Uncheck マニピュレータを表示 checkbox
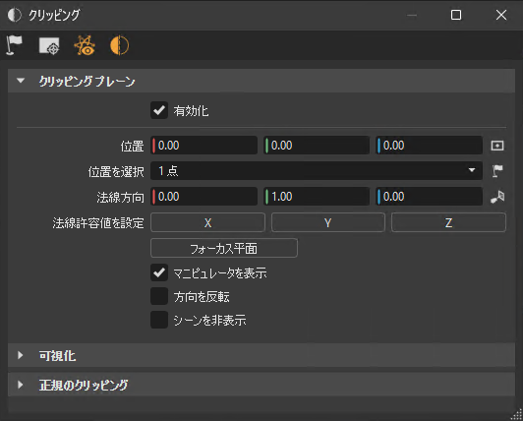523x421 pixels. pos(159,272)
